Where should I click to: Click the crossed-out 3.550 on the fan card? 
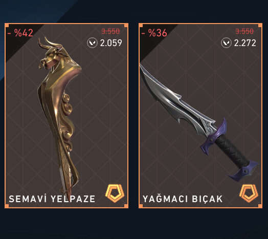[110, 31]
